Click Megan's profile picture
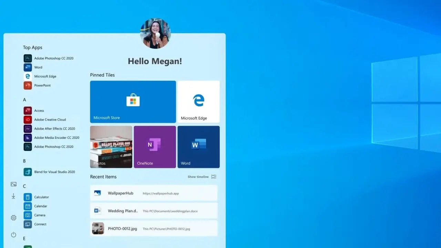The height and width of the screenshot is (248, 441). 155,33
